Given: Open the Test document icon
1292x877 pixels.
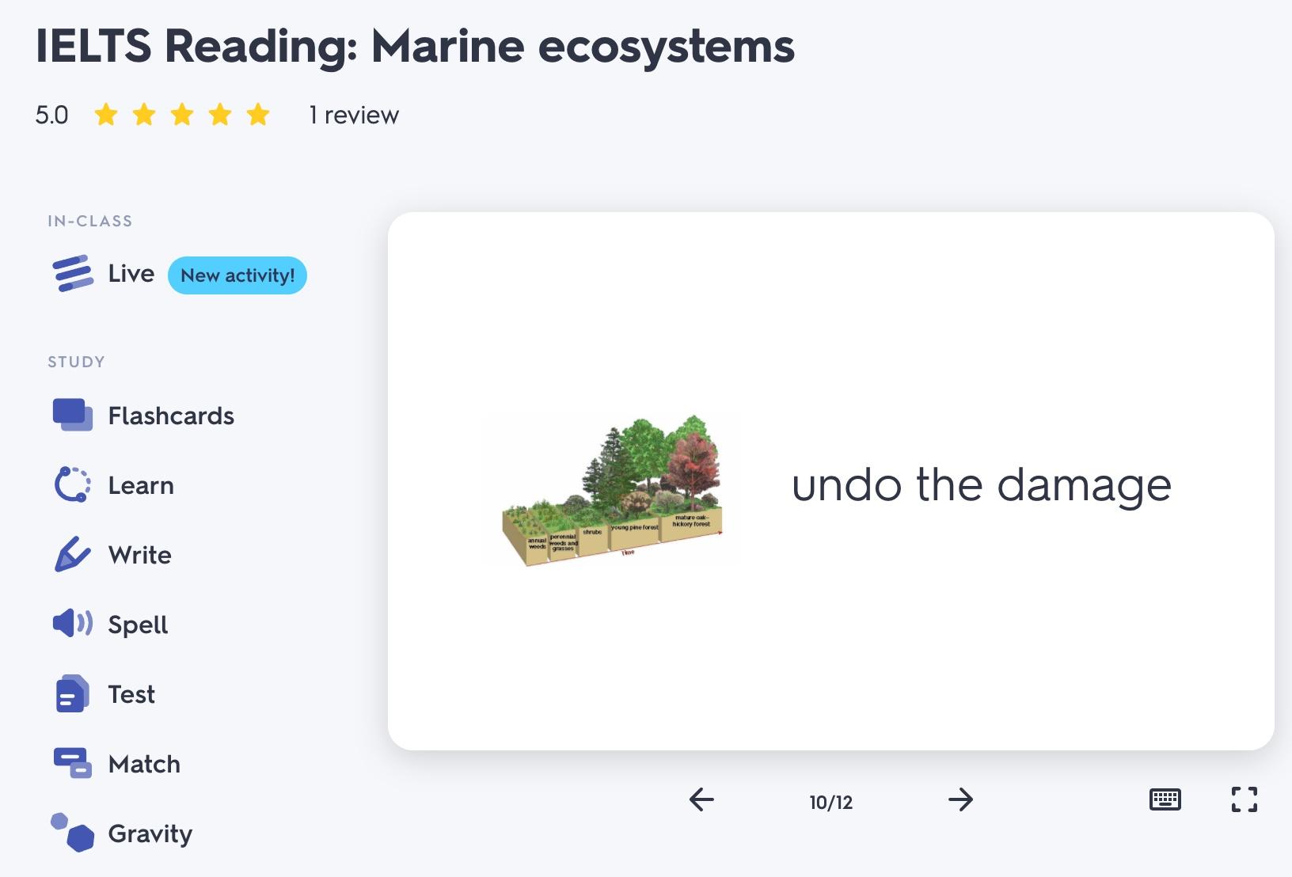Looking at the screenshot, I should 72,694.
